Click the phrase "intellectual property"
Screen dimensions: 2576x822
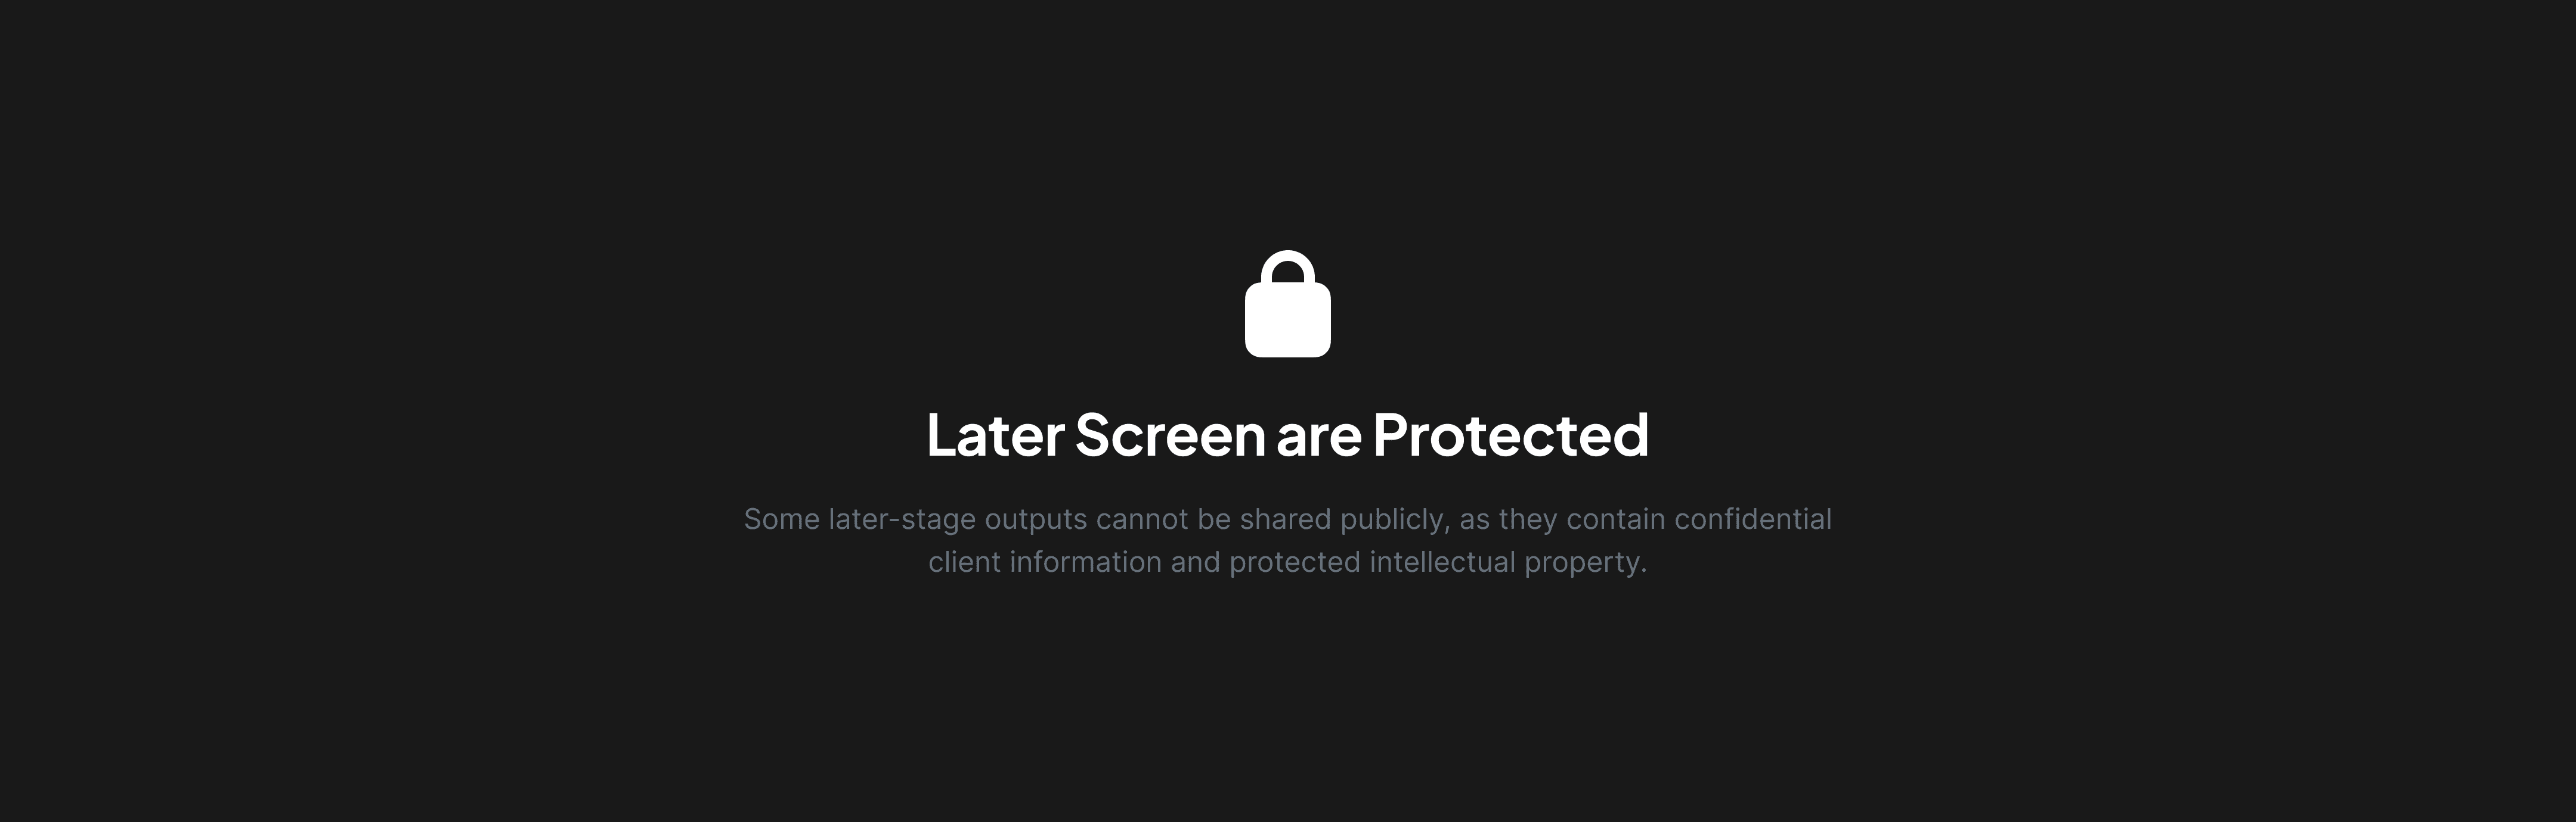click(x=1507, y=562)
